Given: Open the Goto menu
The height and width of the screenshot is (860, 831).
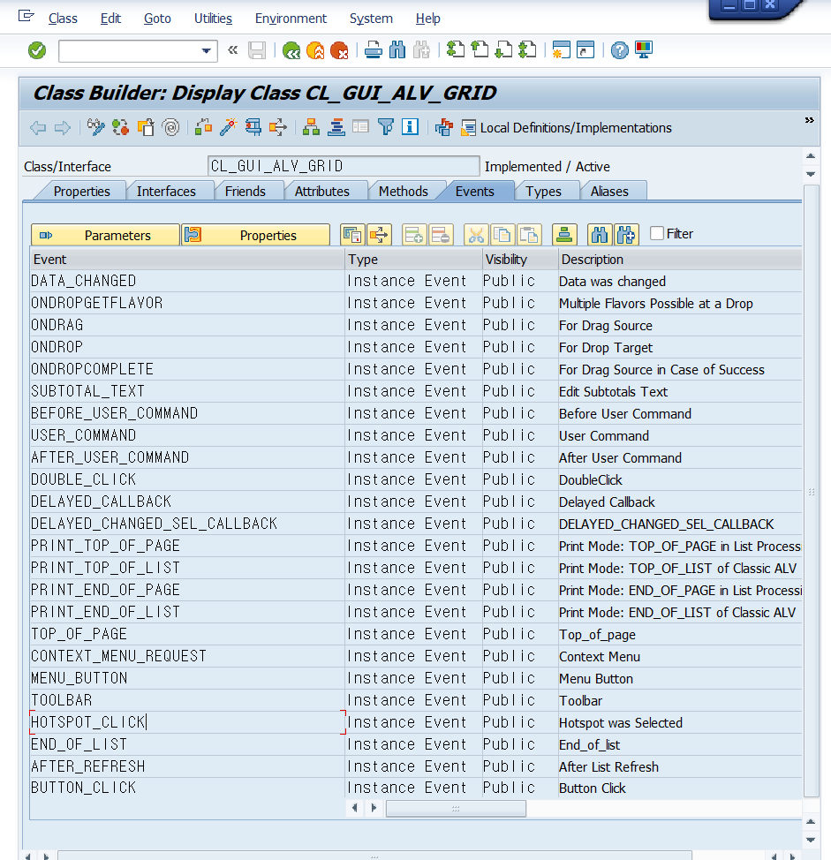Looking at the screenshot, I should 157,19.
